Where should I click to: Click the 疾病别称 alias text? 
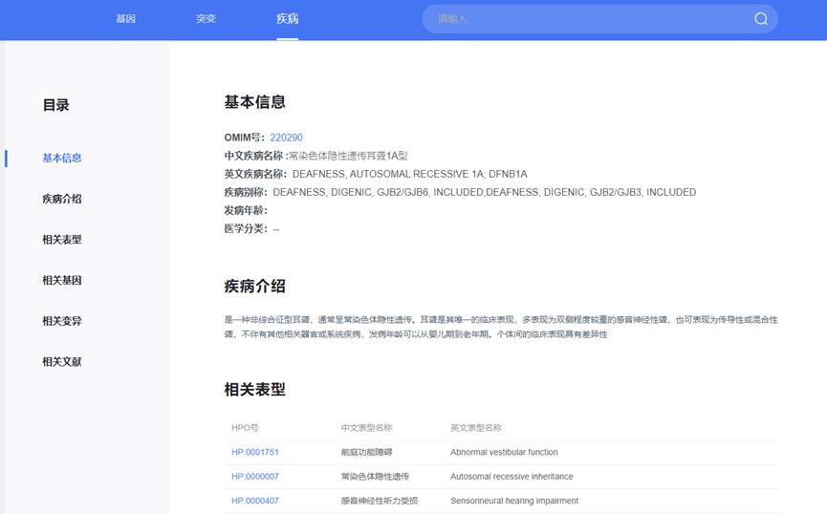pyautogui.click(x=484, y=192)
